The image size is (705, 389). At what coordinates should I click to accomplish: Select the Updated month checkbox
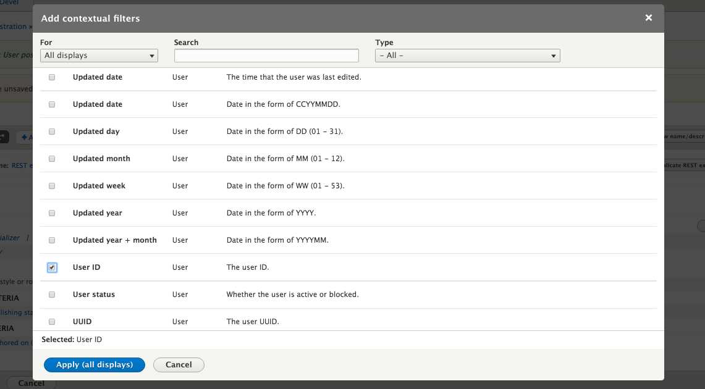pyautogui.click(x=52, y=159)
